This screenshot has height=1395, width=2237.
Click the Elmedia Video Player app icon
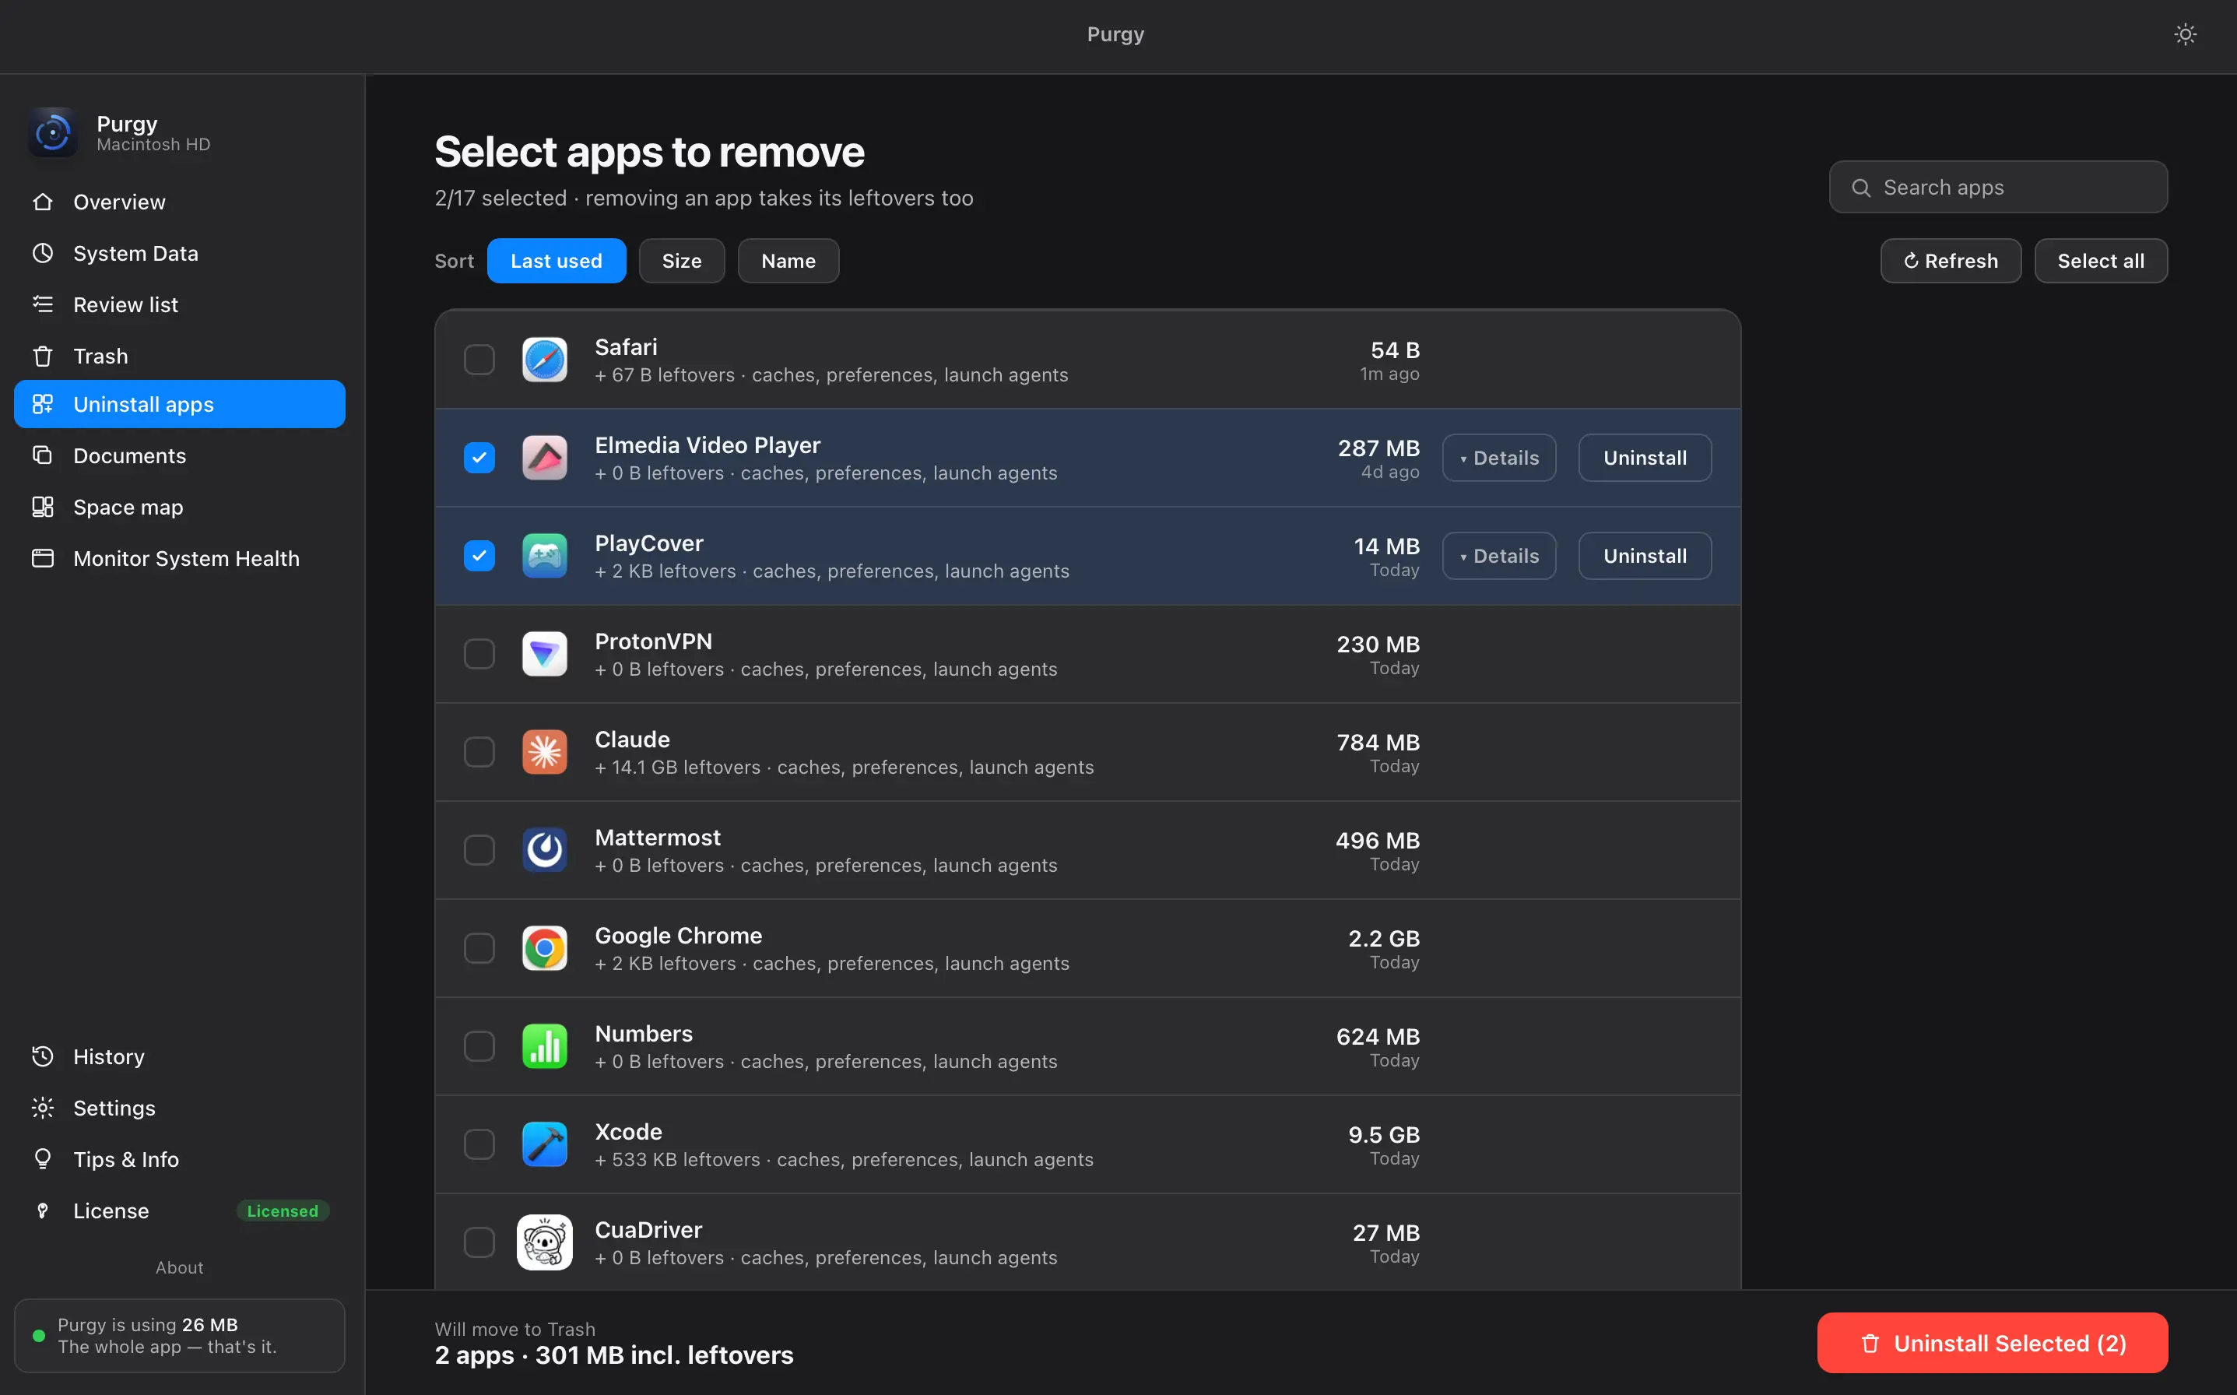pyautogui.click(x=544, y=458)
